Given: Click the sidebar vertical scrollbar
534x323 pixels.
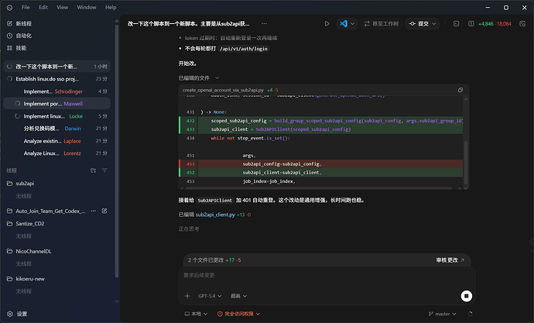Looking at the screenshot, I should click(x=116, y=150).
